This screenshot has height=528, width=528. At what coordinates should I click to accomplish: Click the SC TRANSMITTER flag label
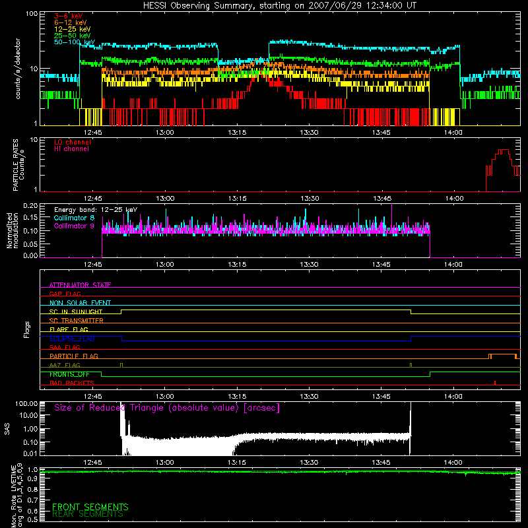click(77, 320)
